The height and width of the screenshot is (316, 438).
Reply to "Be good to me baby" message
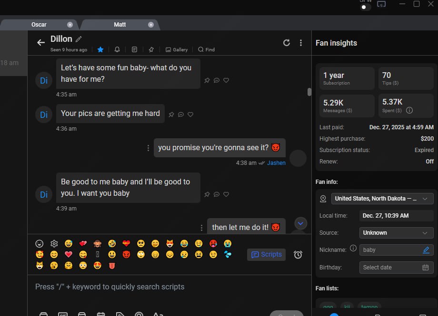(217, 194)
